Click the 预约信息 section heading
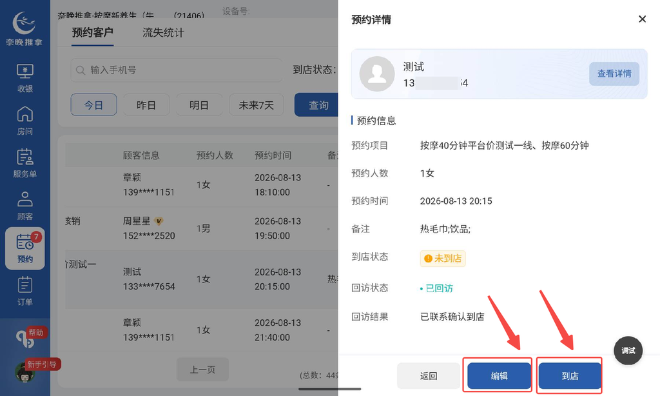Screen dimensions: 660x396 (x=376, y=121)
